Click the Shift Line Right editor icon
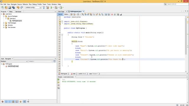This screenshot has height=106, width=189. 109,14
